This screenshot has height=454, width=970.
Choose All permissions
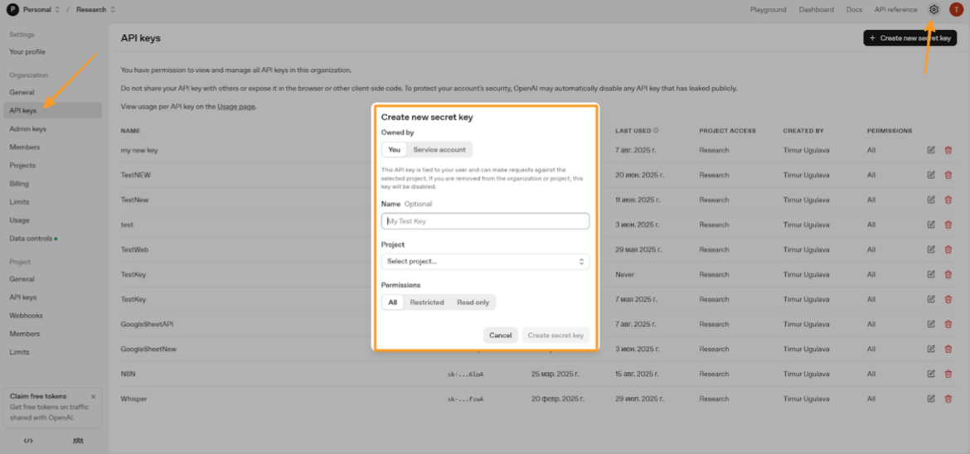(x=393, y=302)
